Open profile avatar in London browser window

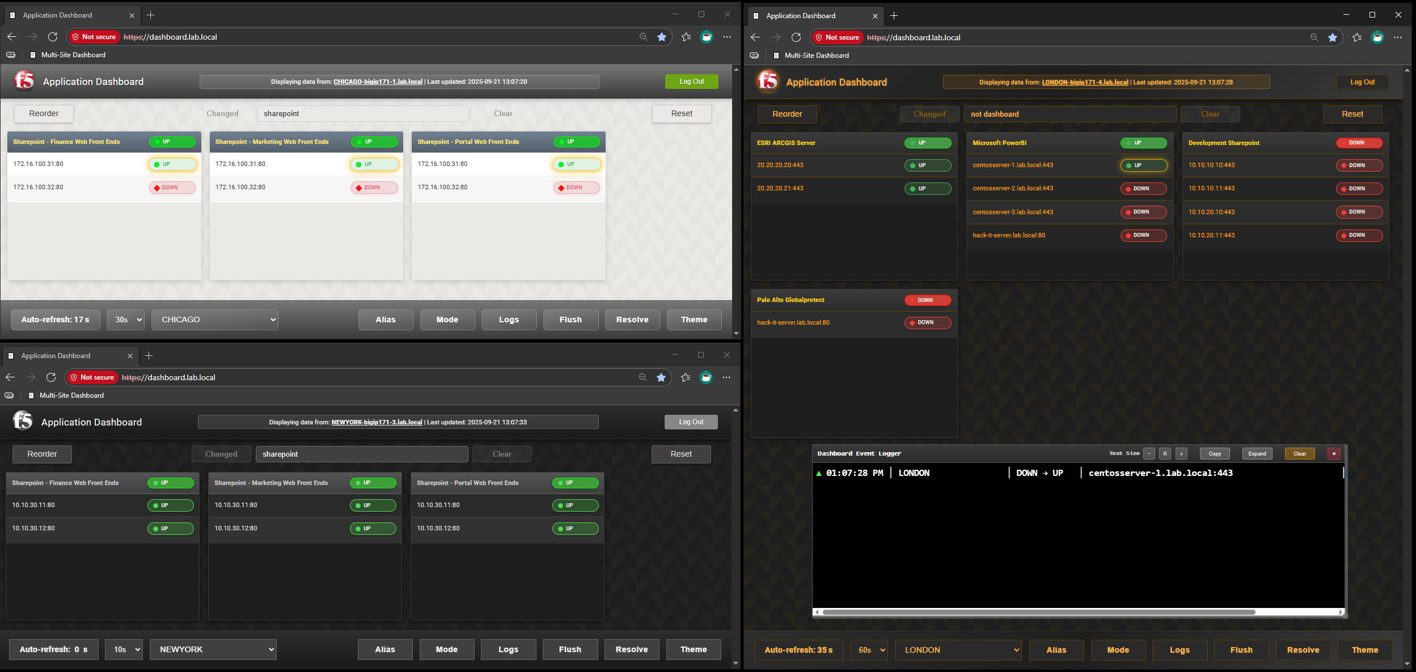[1377, 37]
